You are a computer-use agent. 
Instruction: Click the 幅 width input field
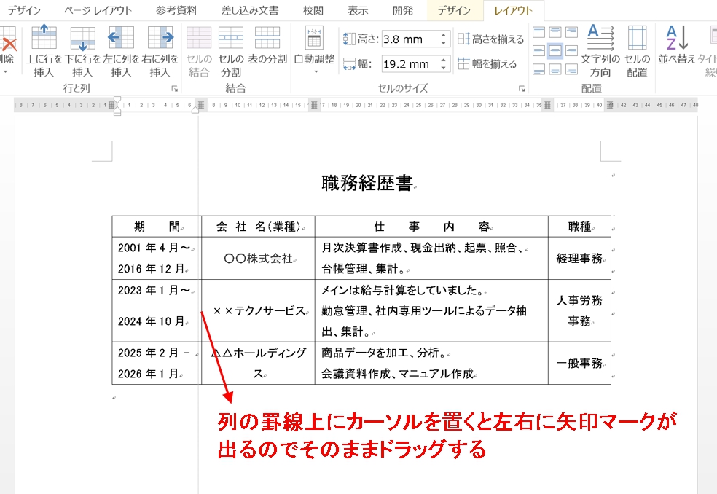(x=408, y=64)
